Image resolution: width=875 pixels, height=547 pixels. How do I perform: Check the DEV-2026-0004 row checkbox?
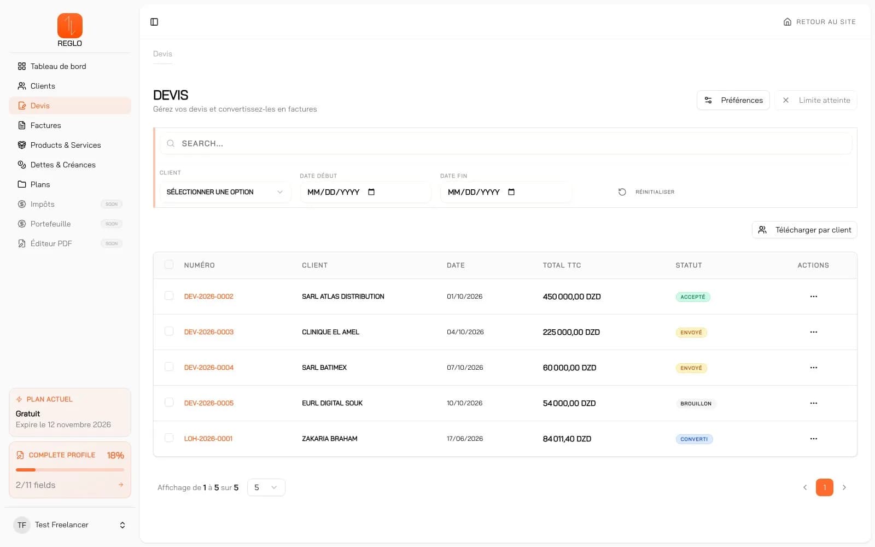point(169,367)
